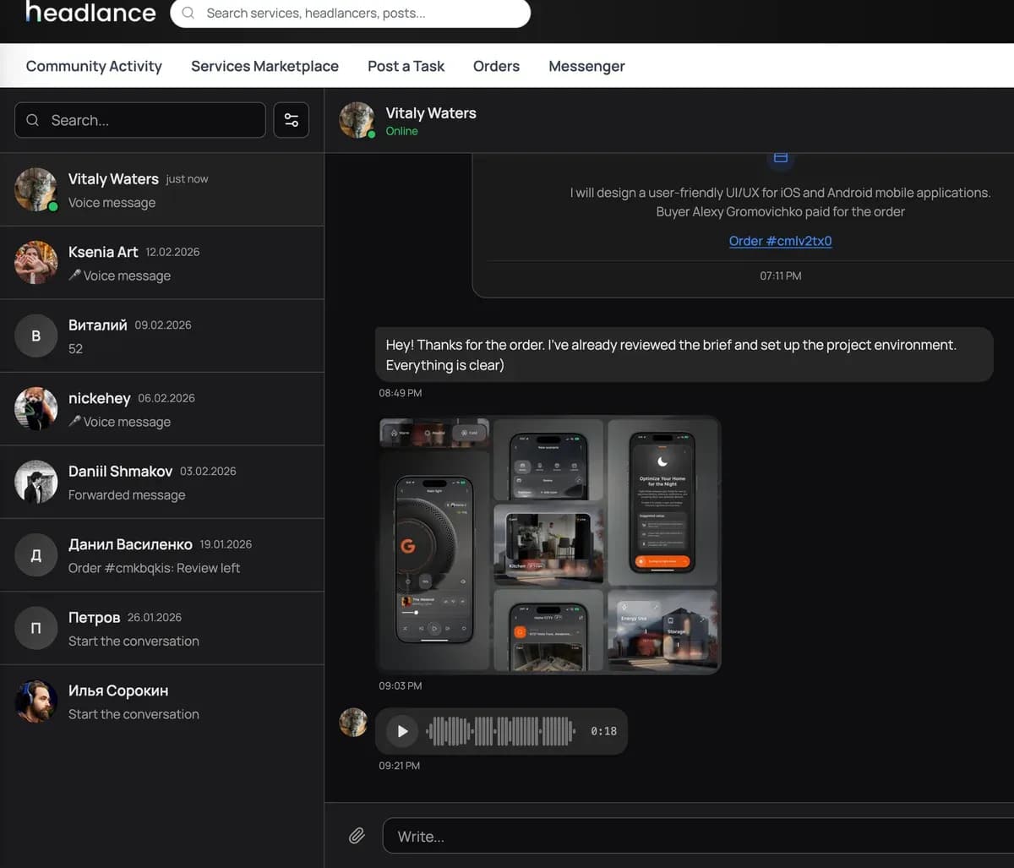Click nickehey's profile avatar

[36, 408]
